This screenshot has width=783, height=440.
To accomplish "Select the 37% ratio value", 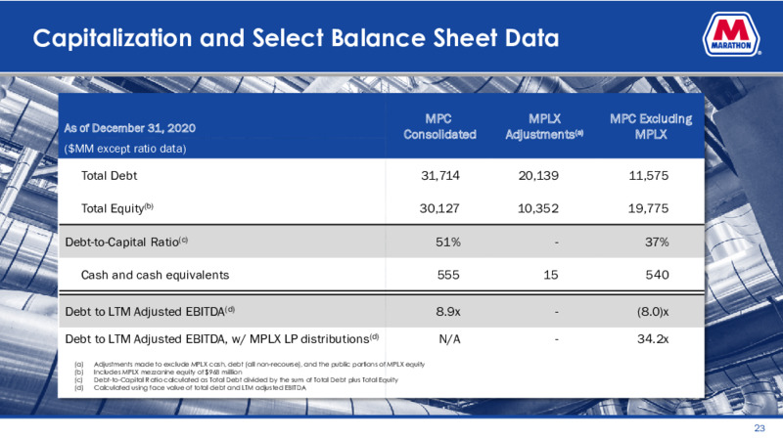I will (x=657, y=242).
